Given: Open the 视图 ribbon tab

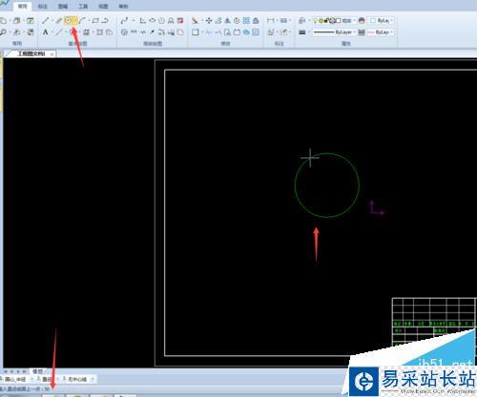Looking at the screenshot, I should coord(103,6).
